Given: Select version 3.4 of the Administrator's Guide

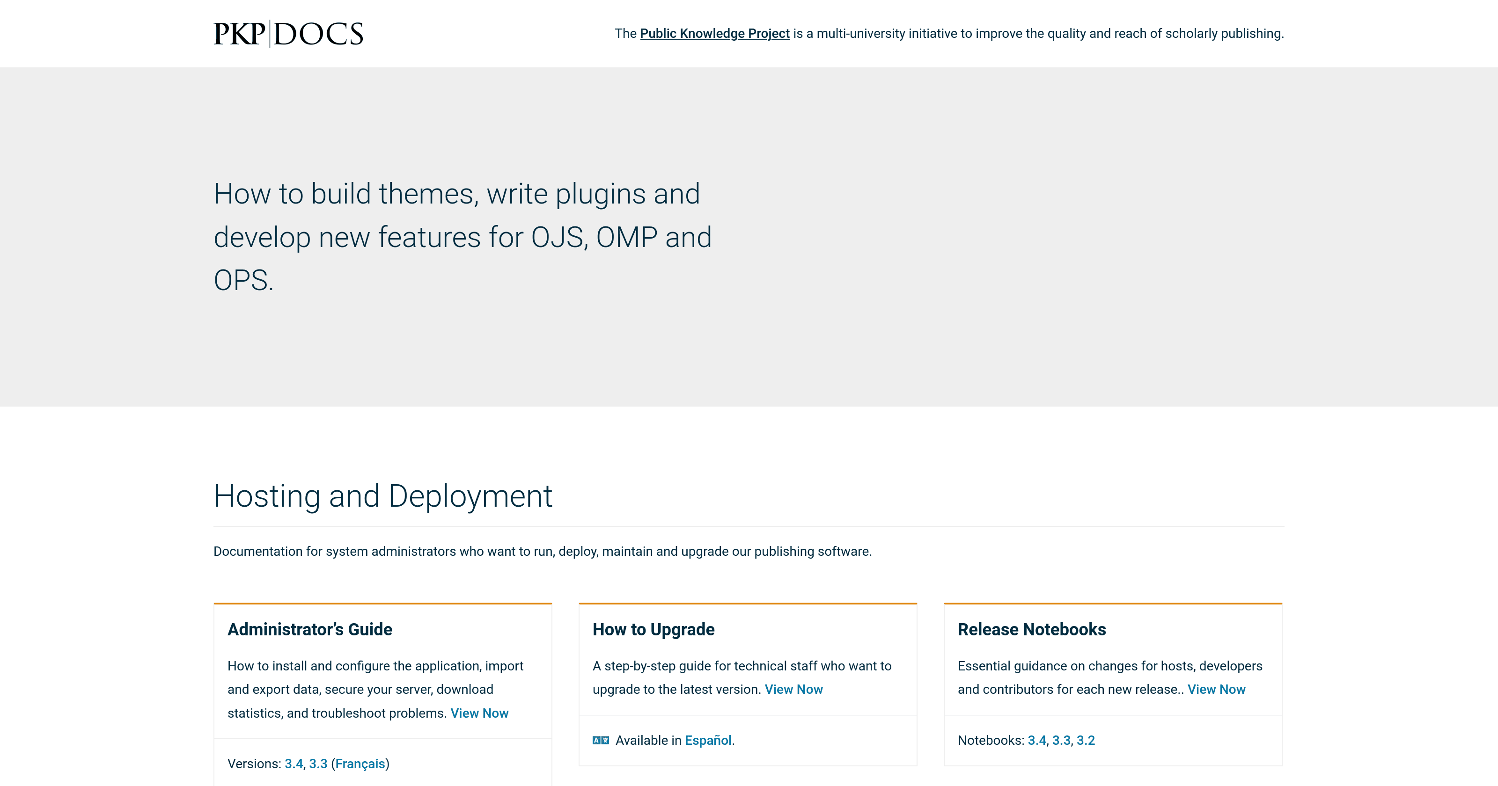Looking at the screenshot, I should tap(293, 764).
